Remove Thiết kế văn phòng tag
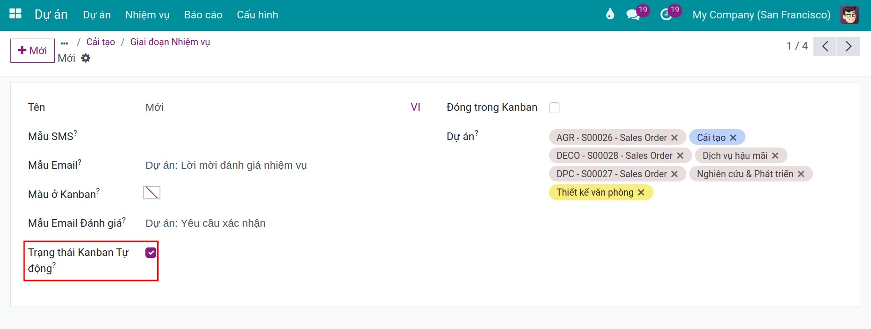Viewport: 871px width, 329px height. 641,192
